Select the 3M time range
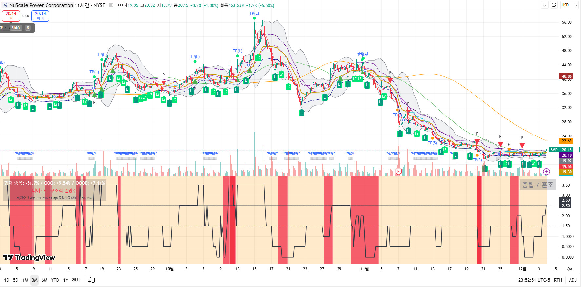581x287 pixels. 35,280
